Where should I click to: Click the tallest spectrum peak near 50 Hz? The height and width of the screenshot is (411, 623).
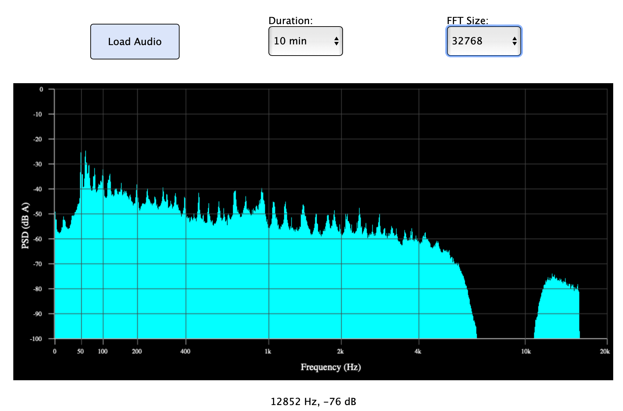pyautogui.click(x=85, y=154)
